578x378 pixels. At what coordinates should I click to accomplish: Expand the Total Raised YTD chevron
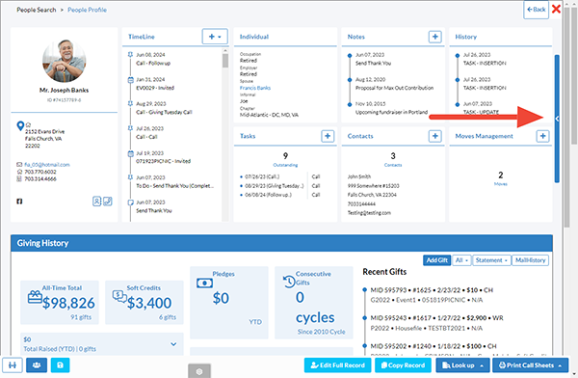tap(173, 344)
